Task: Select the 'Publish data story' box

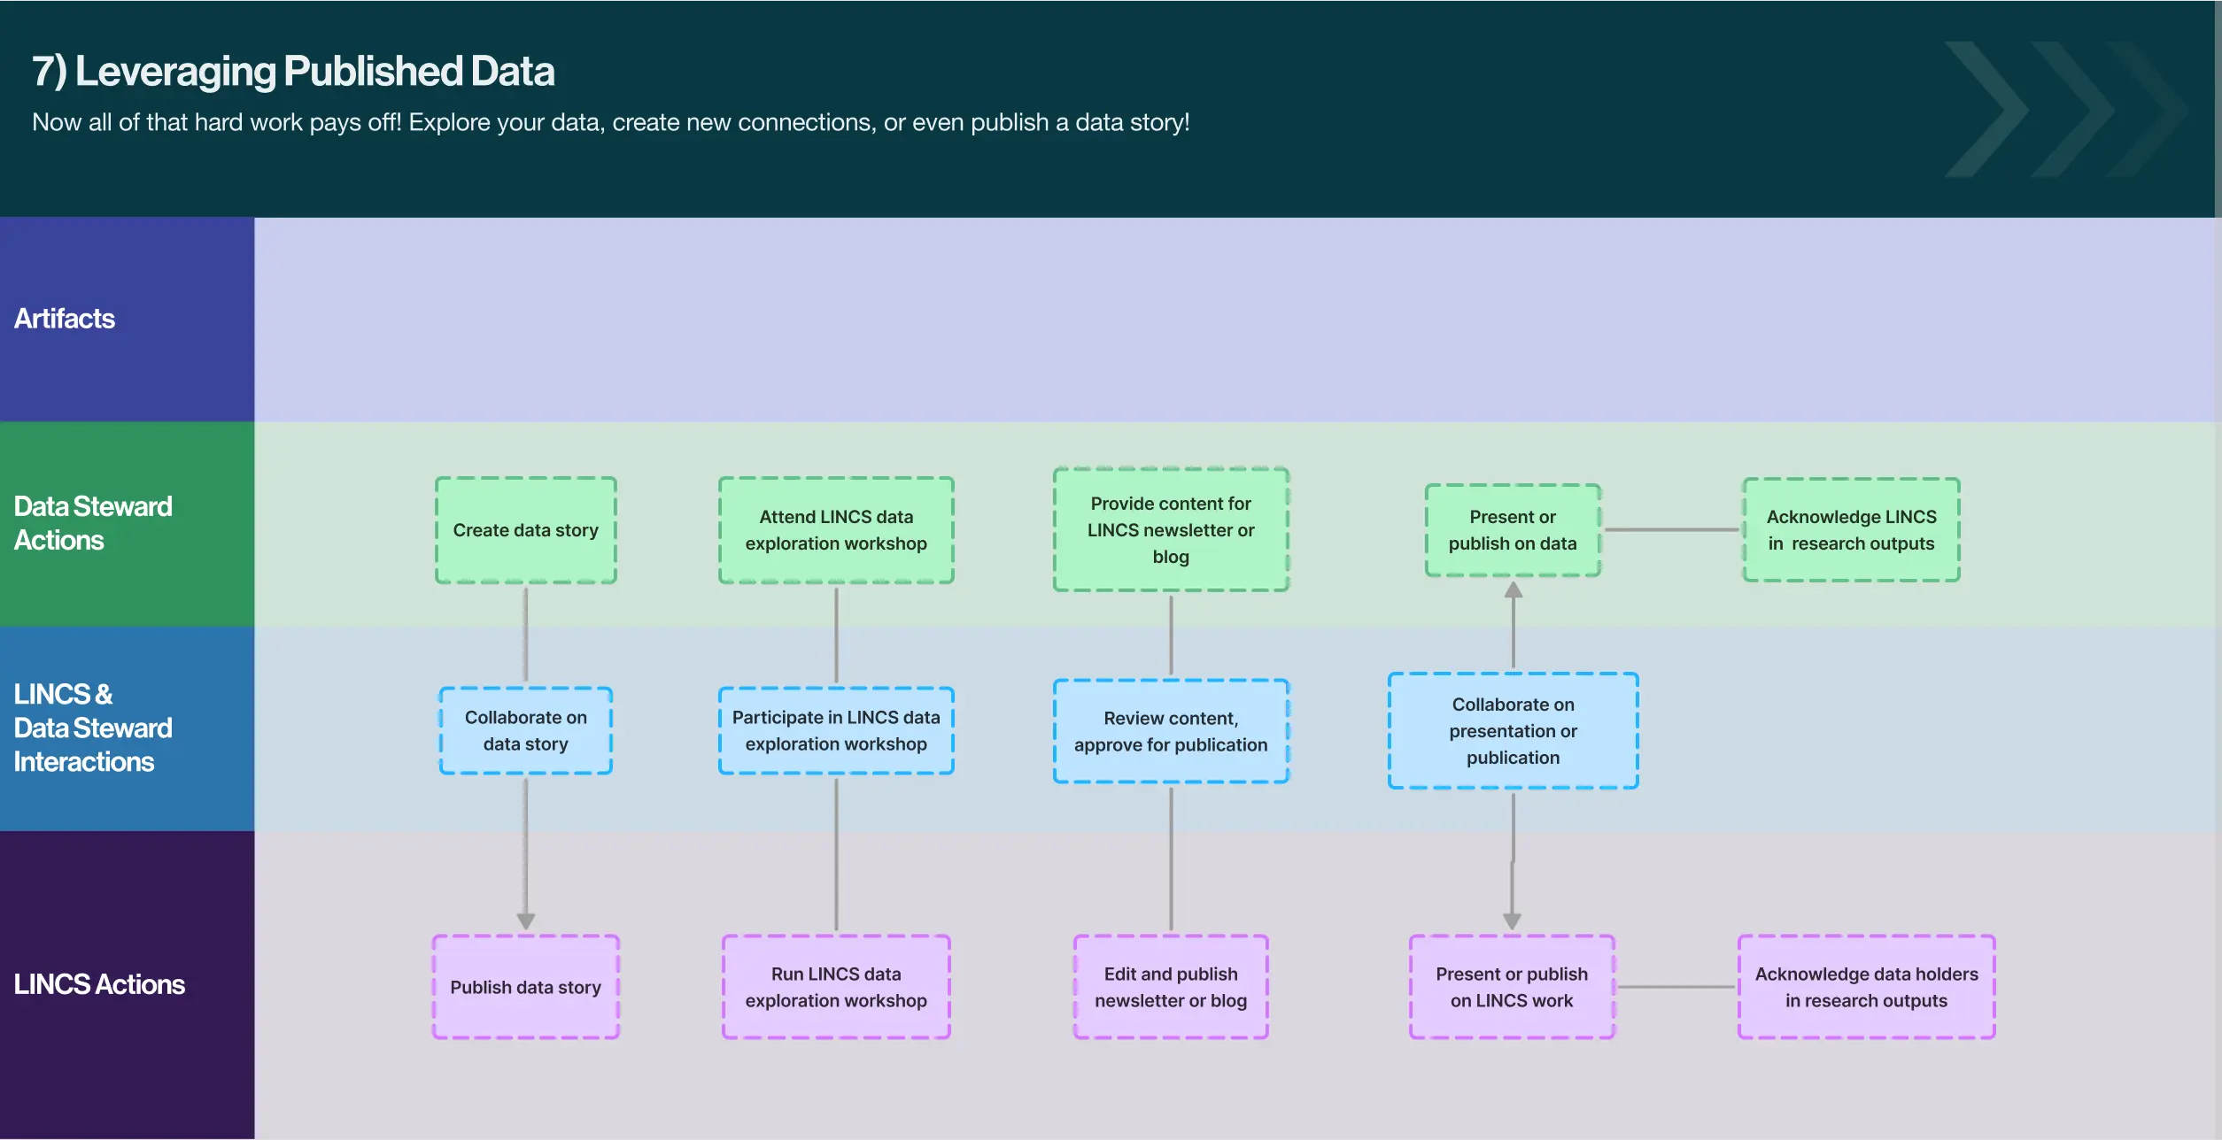Action: click(x=525, y=987)
